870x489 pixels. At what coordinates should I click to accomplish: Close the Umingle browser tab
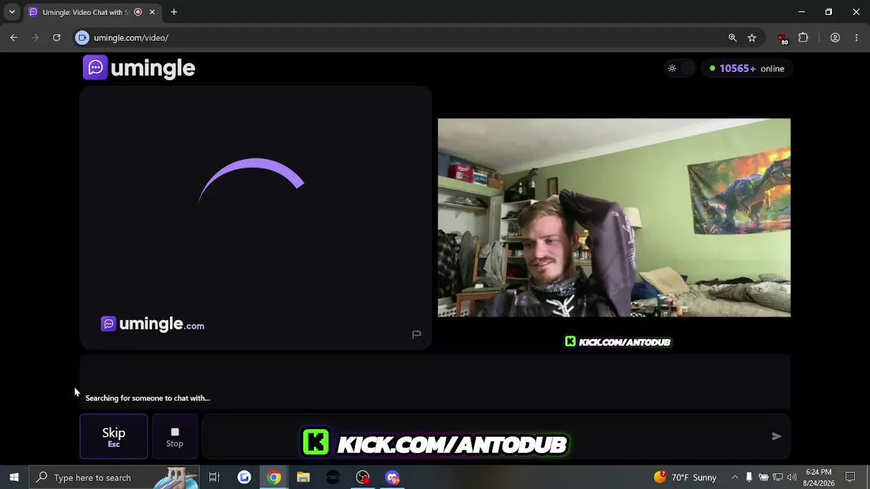[152, 12]
